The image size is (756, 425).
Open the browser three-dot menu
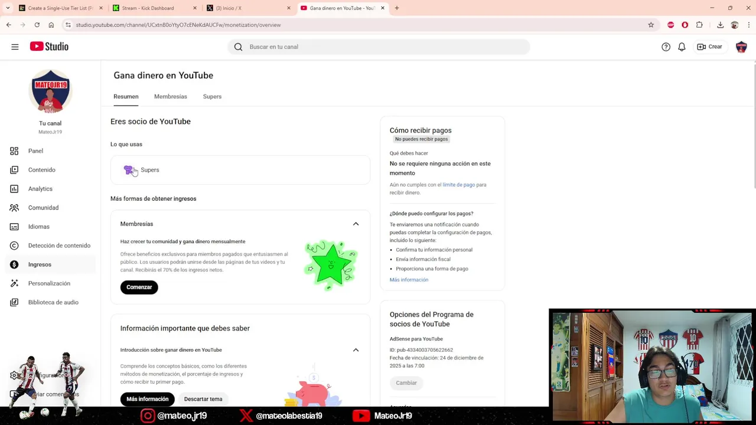pos(749,25)
